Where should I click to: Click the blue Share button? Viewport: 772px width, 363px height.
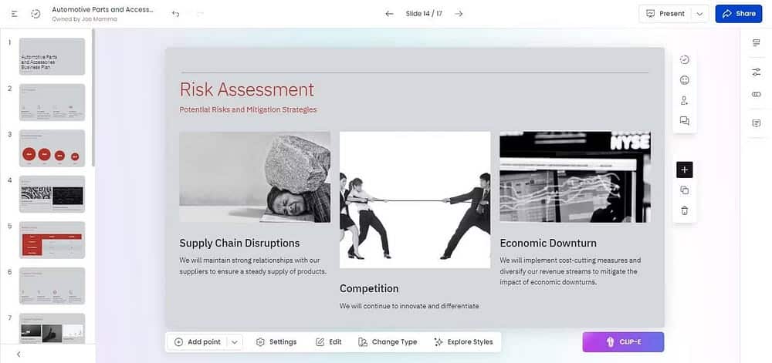(738, 14)
